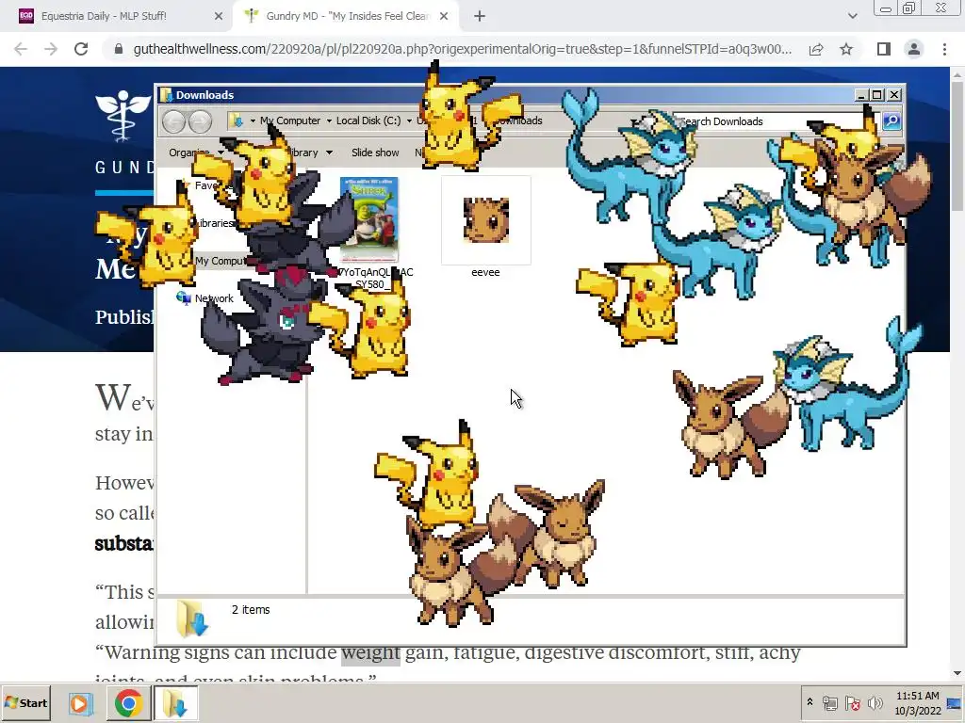Click the Slide show toolbar button
The width and height of the screenshot is (965, 723).
[375, 153]
